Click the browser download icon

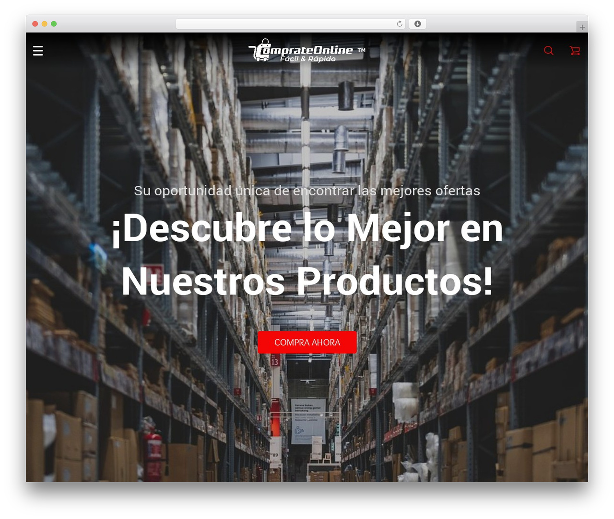pyautogui.click(x=417, y=24)
